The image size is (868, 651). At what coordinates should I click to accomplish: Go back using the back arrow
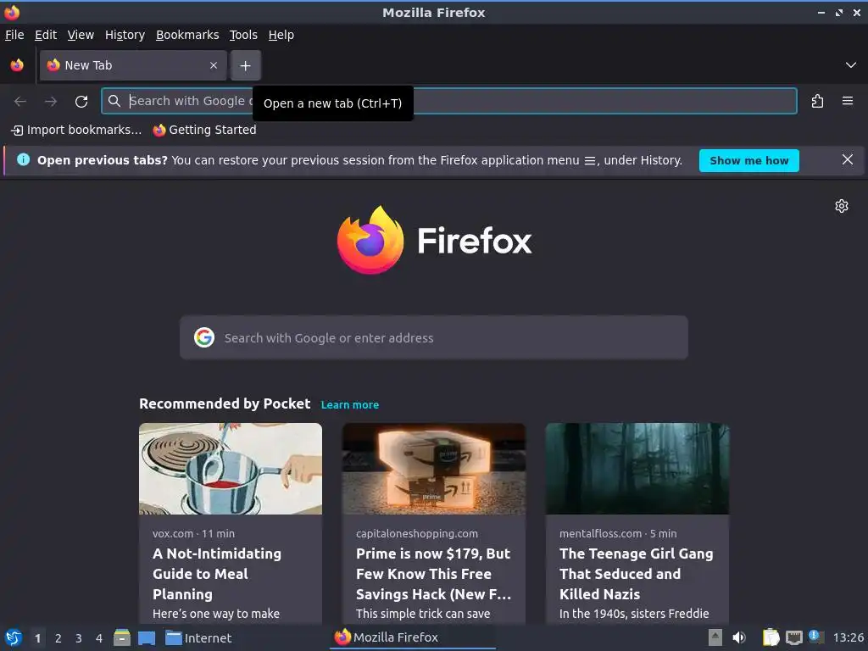pos(20,102)
